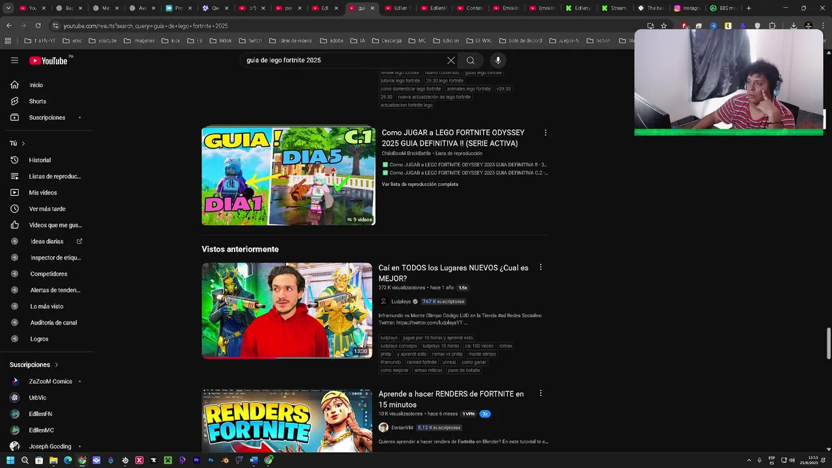Click the page vertical scrollbar thumb
Image resolution: width=832 pixels, height=468 pixels.
829,343
